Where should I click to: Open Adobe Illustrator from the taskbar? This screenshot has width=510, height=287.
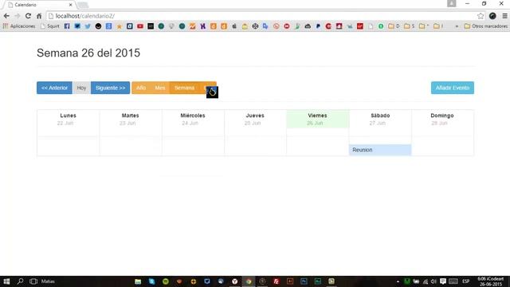(290, 281)
